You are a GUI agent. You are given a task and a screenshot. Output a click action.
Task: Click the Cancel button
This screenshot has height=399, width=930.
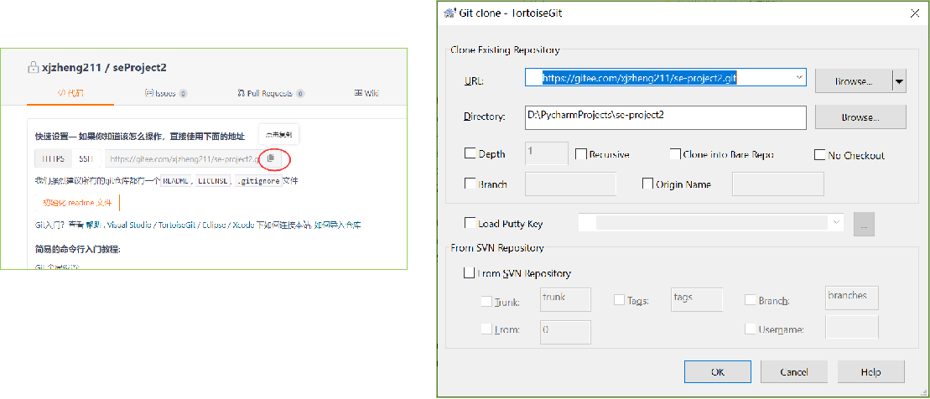(793, 372)
